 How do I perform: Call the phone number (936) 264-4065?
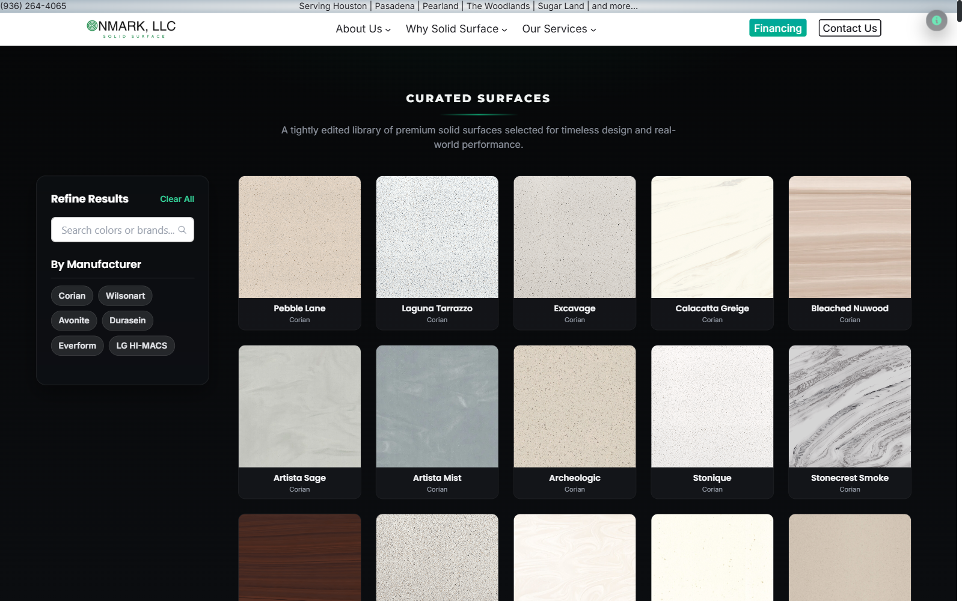(34, 5)
